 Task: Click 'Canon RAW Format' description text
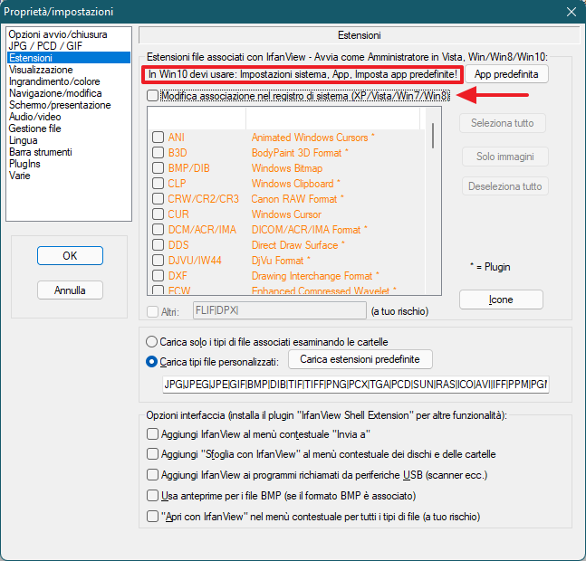(x=294, y=198)
